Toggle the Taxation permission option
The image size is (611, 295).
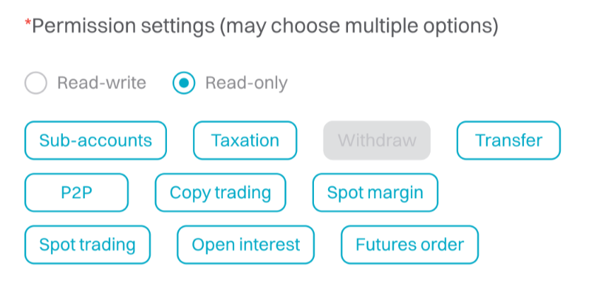(x=245, y=140)
